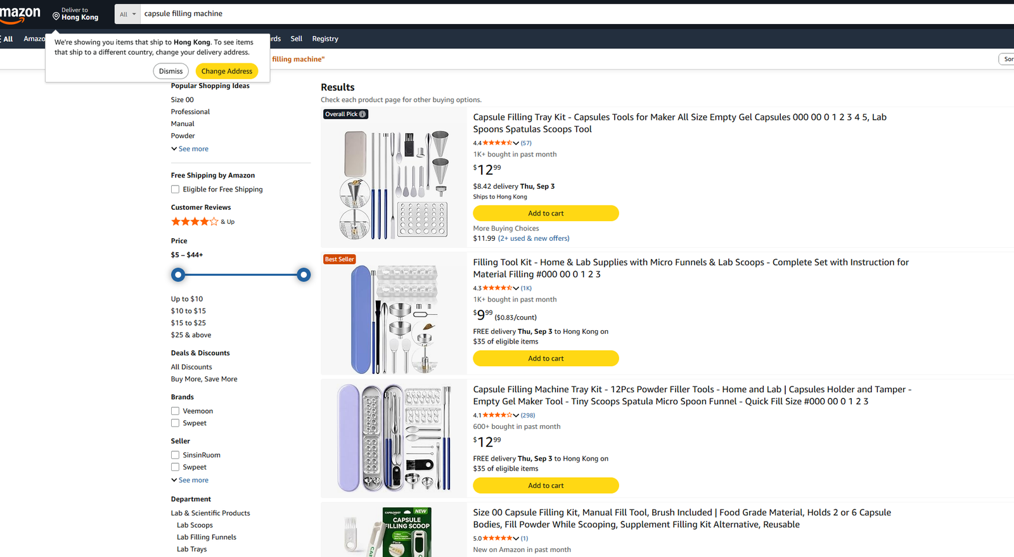Viewport: 1014px width, 557px height.
Task: Open the Filling Tool Kit product image
Action: pyautogui.click(x=394, y=318)
